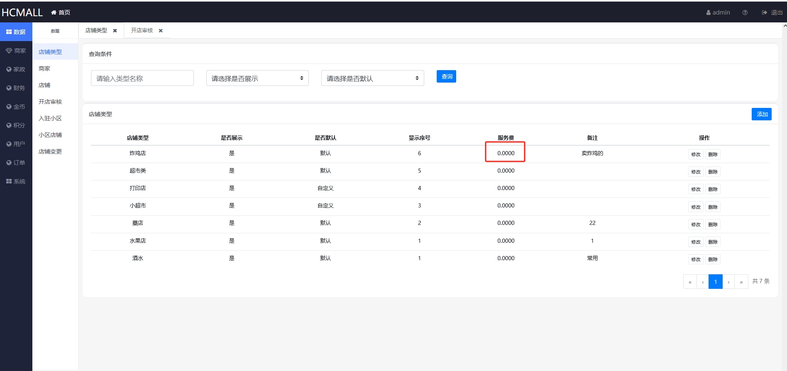The width and height of the screenshot is (787, 371).
Task: Switch to the 开店审核 tab
Action: [x=142, y=31]
